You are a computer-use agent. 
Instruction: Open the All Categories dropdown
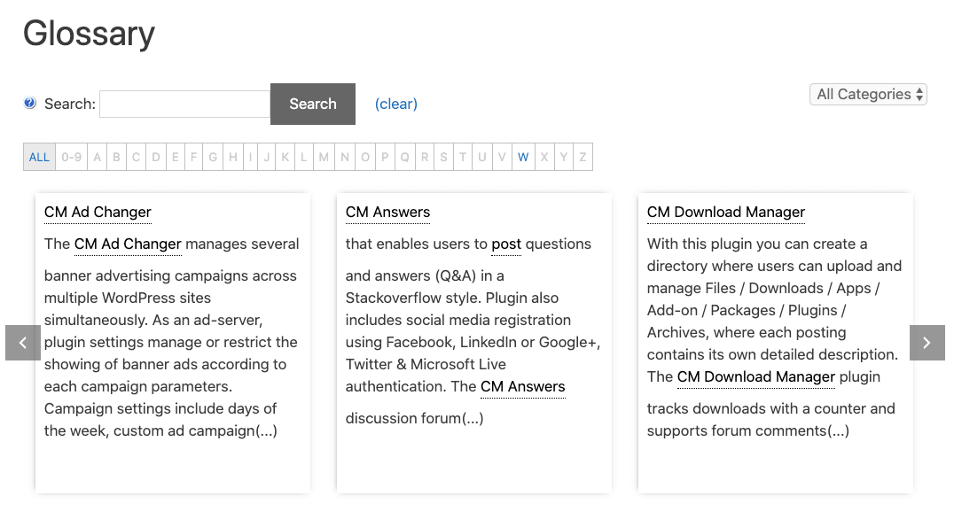point(868,94)
